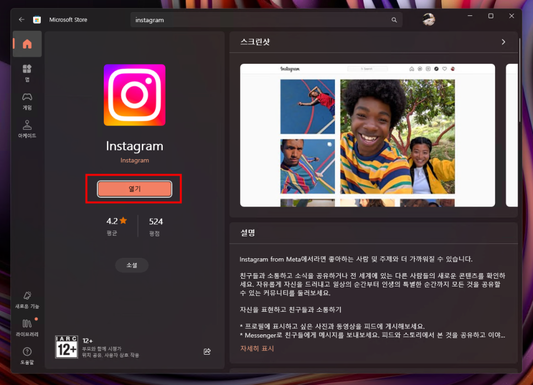Open the partially visible second screenshot
The image size is (533, 385).
(512, 135)
